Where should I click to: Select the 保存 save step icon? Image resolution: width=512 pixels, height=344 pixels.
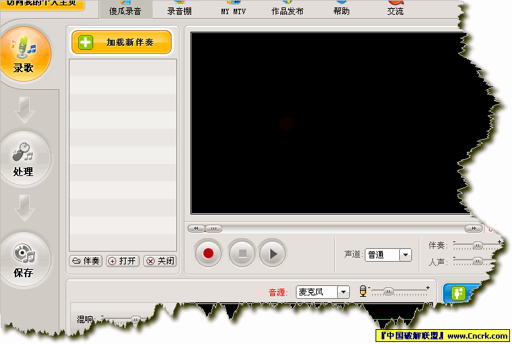24,259
